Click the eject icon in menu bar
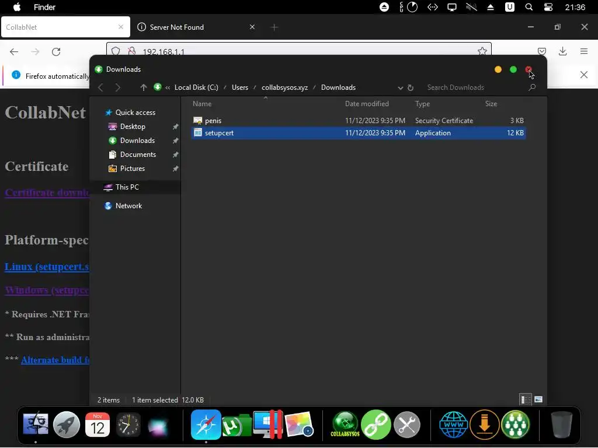 [x=491, y=7]
